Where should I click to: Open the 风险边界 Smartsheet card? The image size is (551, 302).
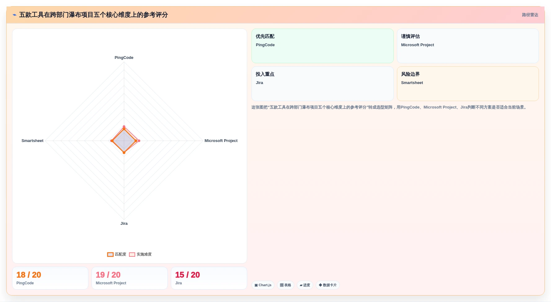468,84
